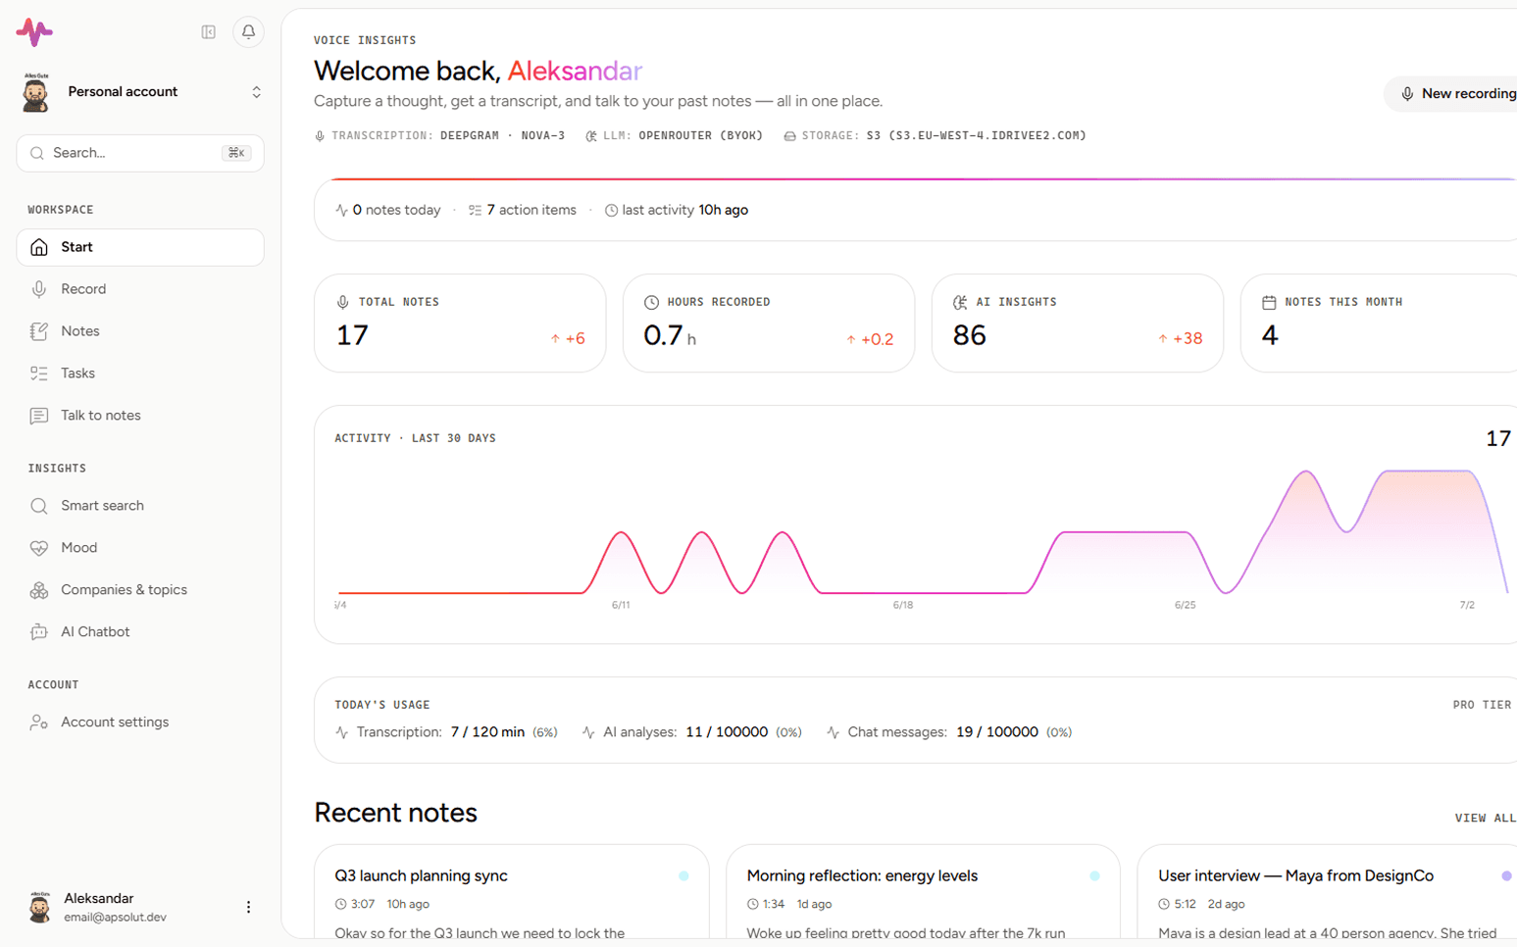Click the storage S3 icon
Screen dimensions: 1517x947
click(x=789, y=136)
